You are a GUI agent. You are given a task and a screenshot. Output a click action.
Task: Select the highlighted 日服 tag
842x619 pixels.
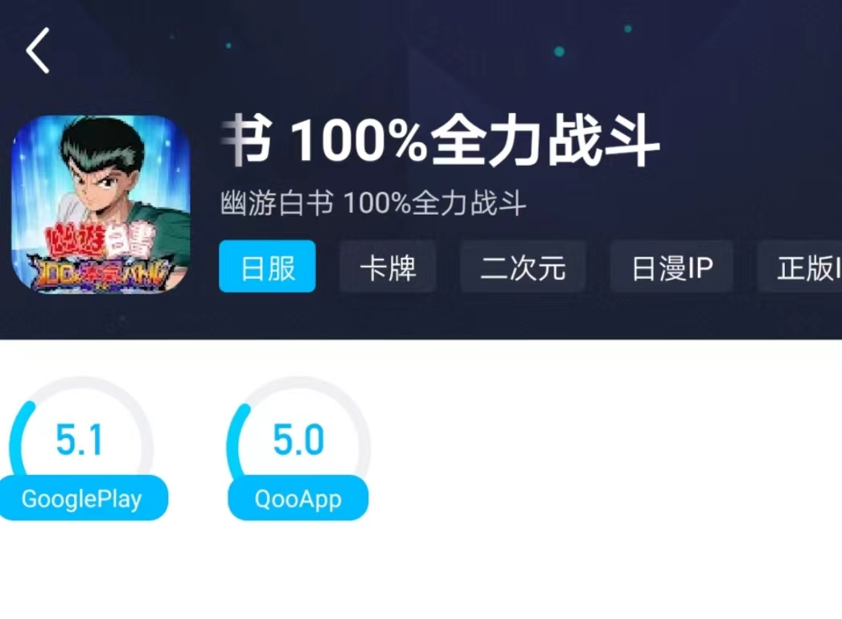pos(268,267)
